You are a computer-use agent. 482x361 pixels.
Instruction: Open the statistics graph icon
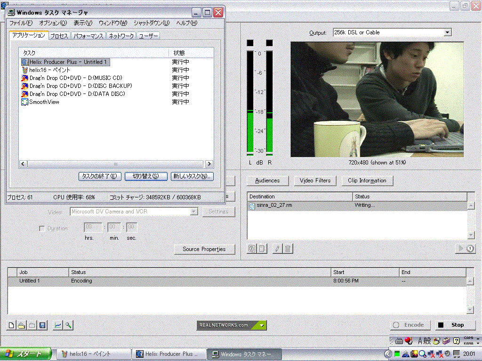58,325
